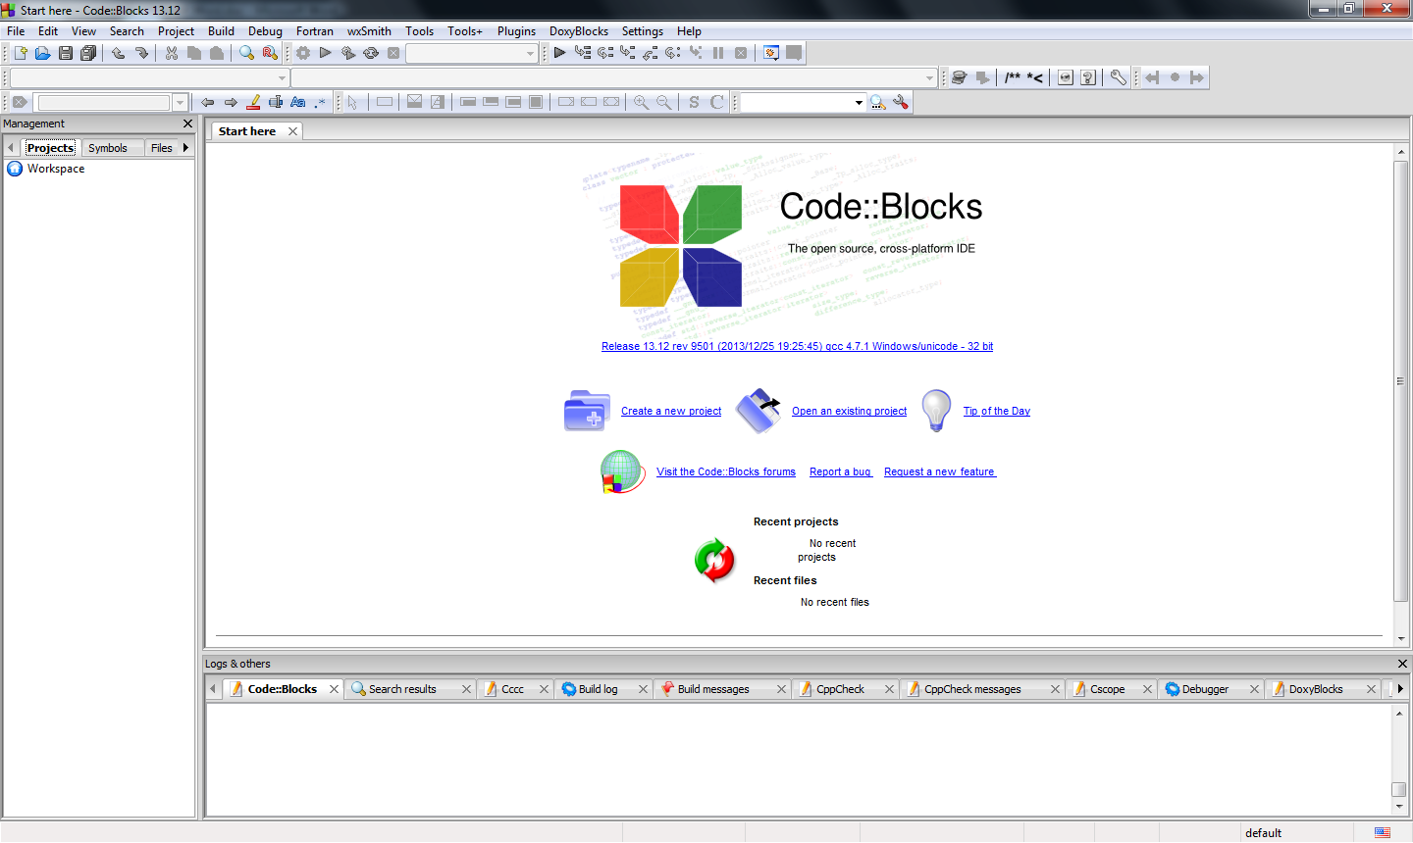Expand the build target dropdown

[530, 54]
